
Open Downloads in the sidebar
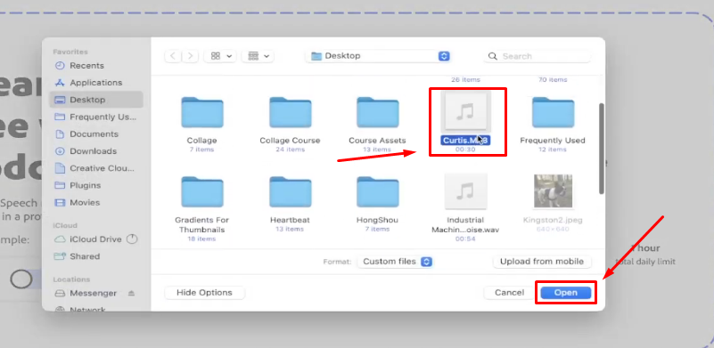pyautogui.click(x=93, y=151)
